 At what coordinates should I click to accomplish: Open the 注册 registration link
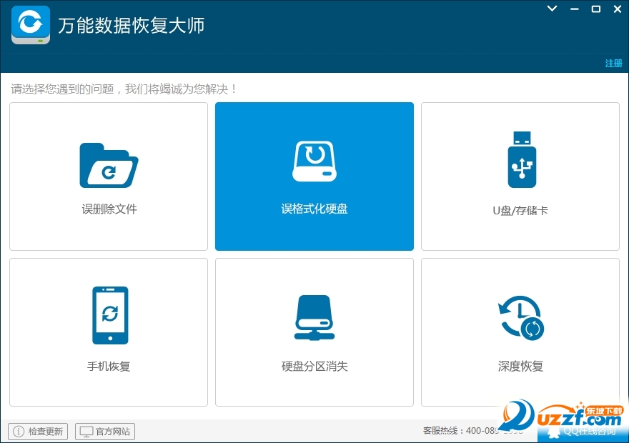click(613, 64)
